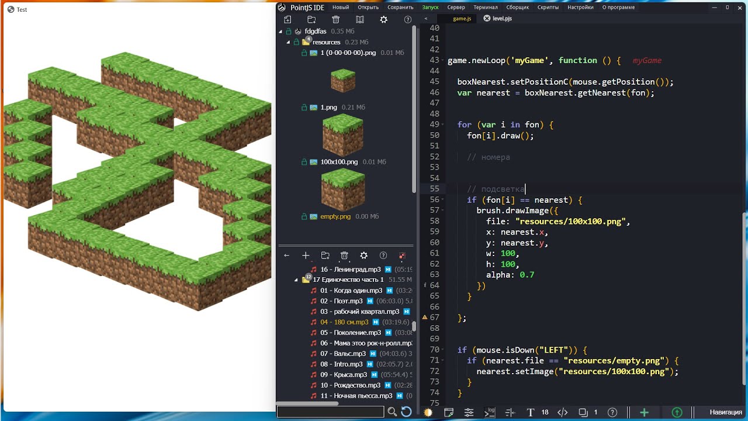Open the Сборщик menu

pyautogui.click(x=517, y=8)
